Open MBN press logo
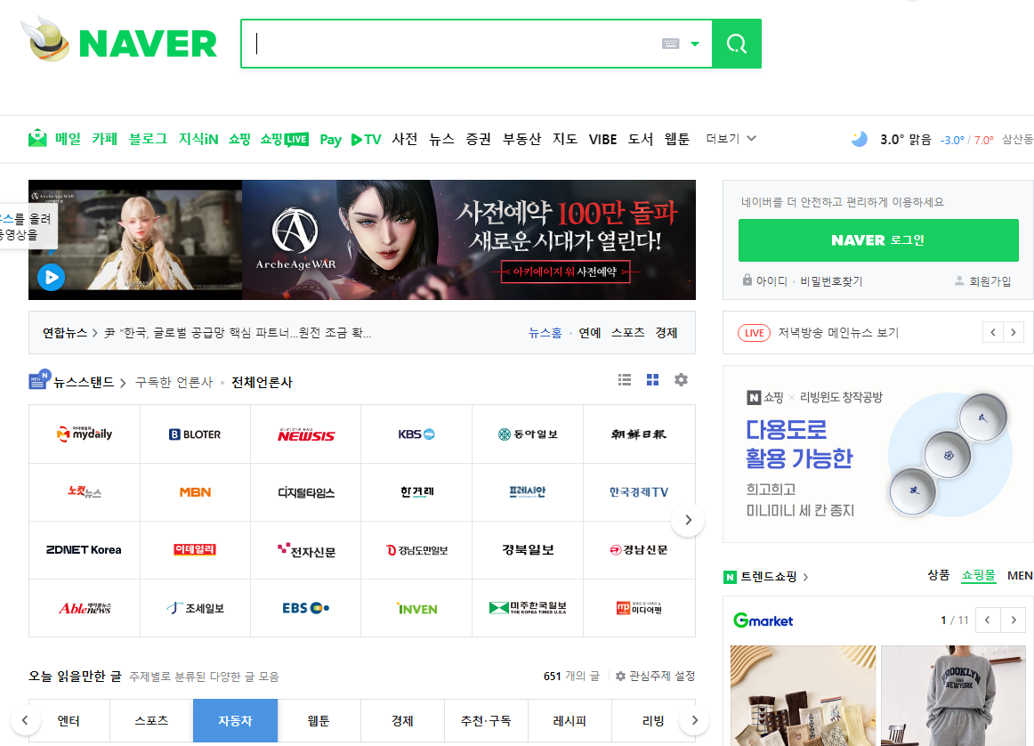 (195, 492)
